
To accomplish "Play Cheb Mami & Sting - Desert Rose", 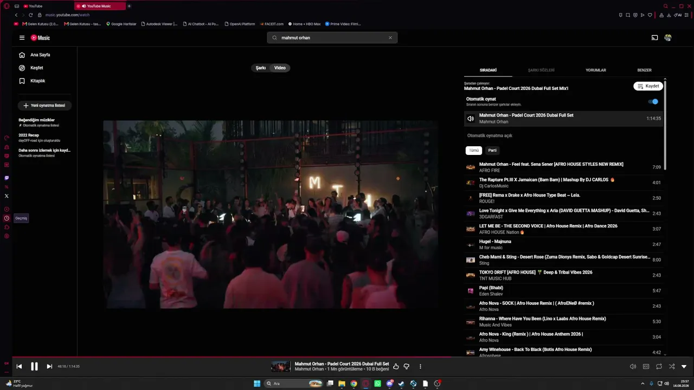I will coord(563,260).
